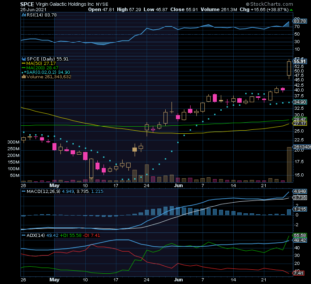Click the 7.41 red -DI tag on right axis
Viewport: 311px width, 284px height.
click(x=299, y=273)
